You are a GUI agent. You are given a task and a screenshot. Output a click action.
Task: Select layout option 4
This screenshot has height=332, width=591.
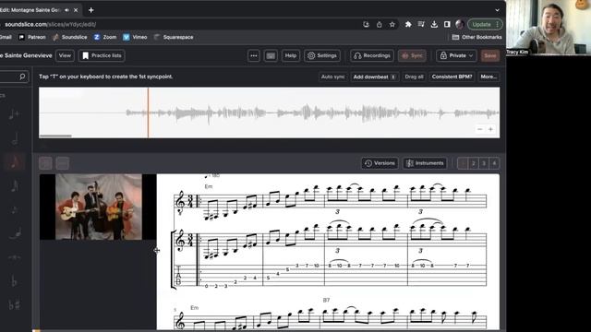tap(495, 163)
